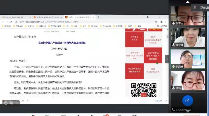Open Chrome's three-dot menu

pos(166,22)
